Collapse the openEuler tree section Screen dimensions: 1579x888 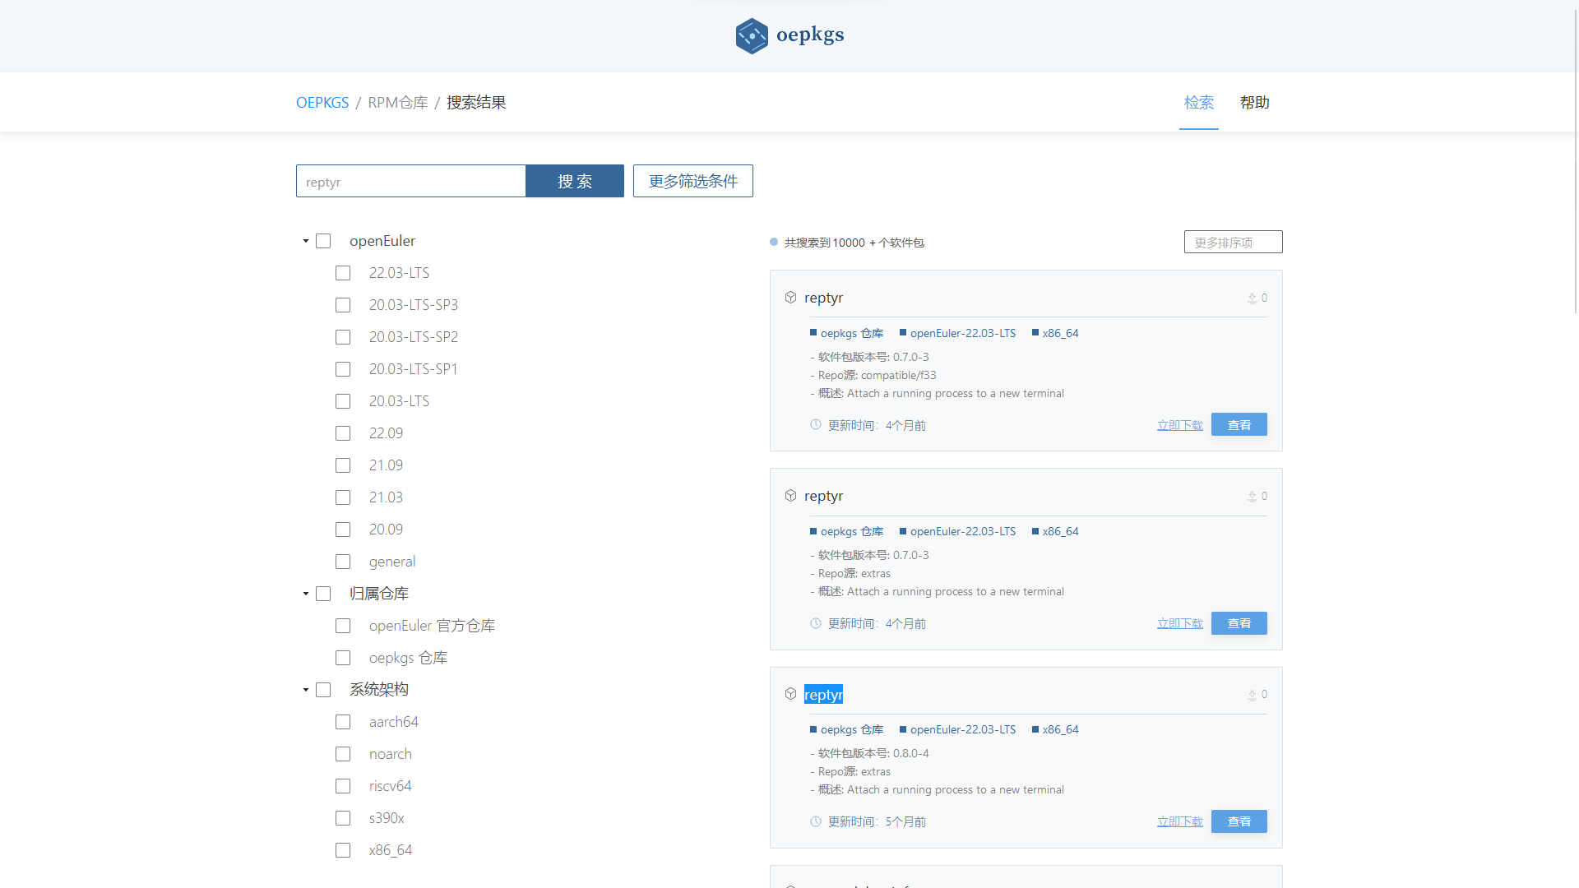[305, 241]
